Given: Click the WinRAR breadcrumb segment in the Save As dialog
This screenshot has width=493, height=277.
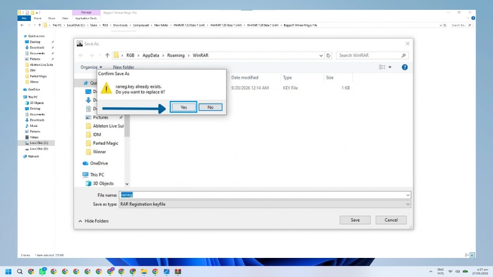Looking at the screenshot, I should point(201,55).
